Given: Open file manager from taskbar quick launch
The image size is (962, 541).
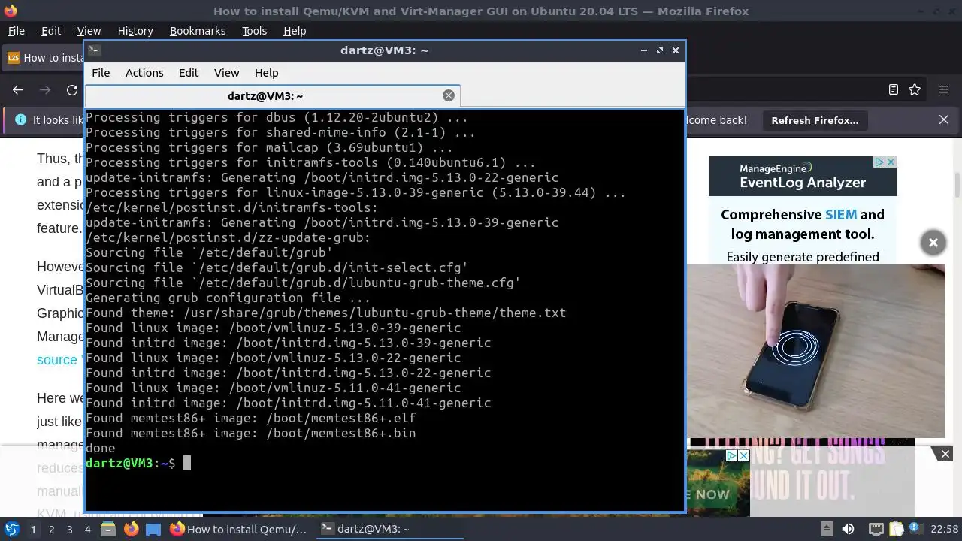Looking at the screenshot, I should (x=108, y=529).
